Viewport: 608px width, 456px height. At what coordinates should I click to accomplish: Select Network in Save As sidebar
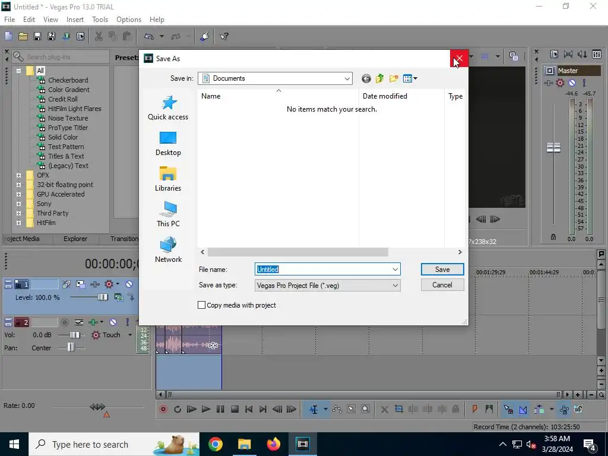point(168,251)
